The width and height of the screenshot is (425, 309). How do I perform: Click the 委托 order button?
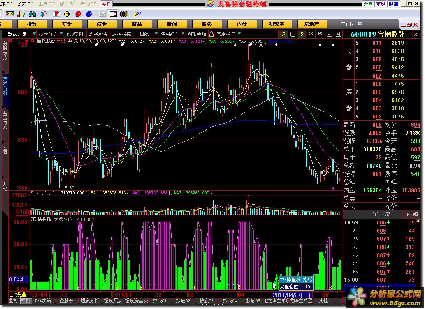coord(106,4)
